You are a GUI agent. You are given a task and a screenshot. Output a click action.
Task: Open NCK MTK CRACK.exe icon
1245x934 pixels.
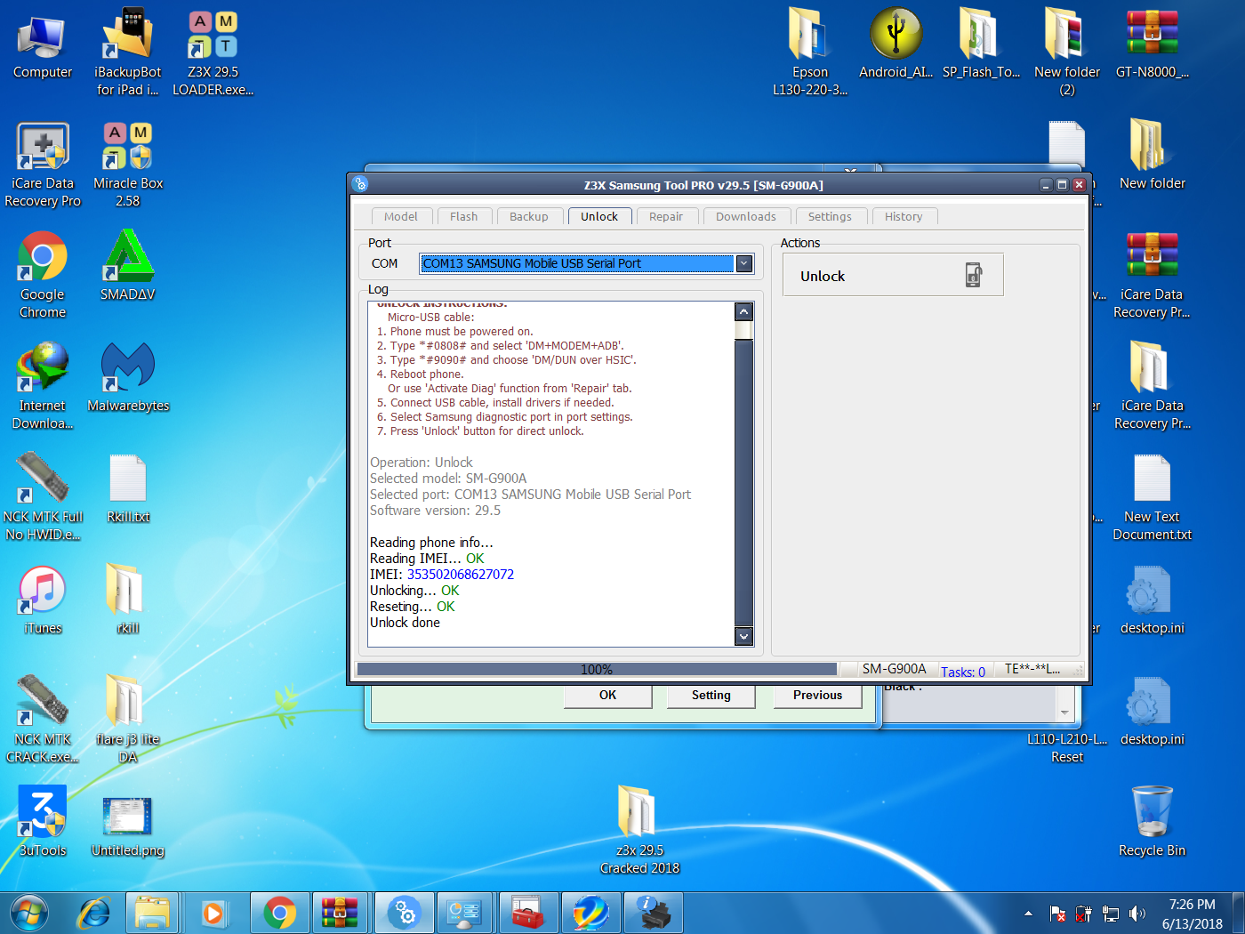pos(43,719)
